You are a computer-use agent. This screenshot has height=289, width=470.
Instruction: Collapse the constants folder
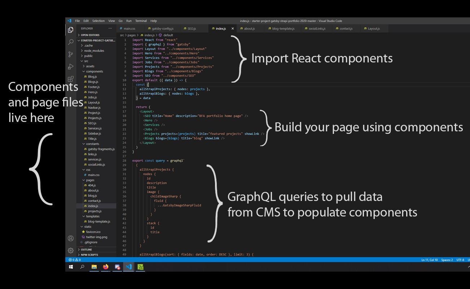(x=96, y=144)
